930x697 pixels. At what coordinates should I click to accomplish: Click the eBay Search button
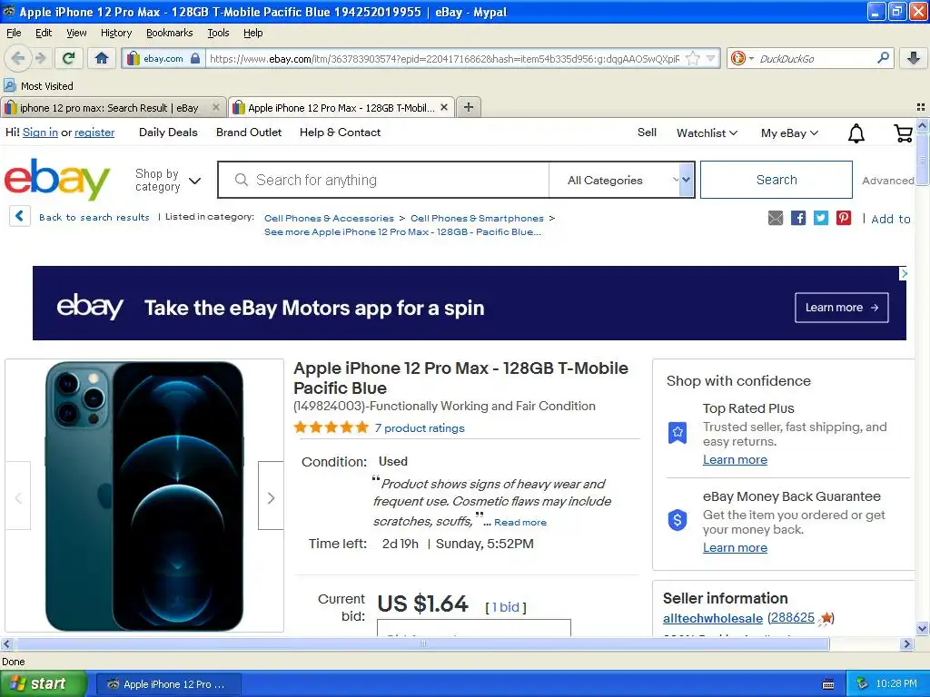777,180
